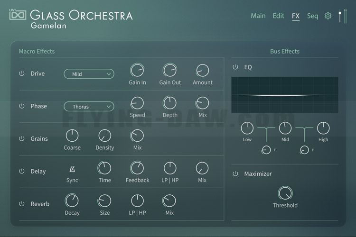Toggle Grains effect power
Viewport: 356px width, 237px height.
(x=21, y=138)
